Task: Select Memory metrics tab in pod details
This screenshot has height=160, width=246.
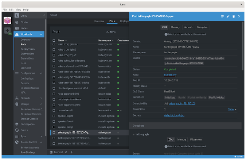Action: coord(175,27)
